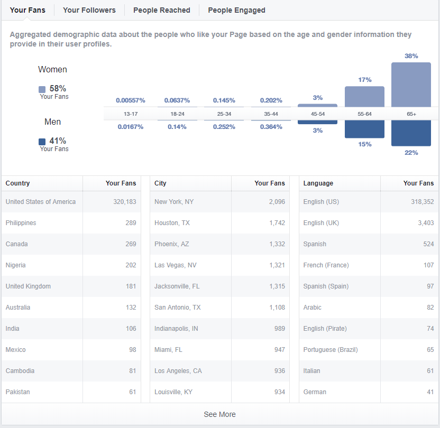Click the Country column header

click(18, 183)
